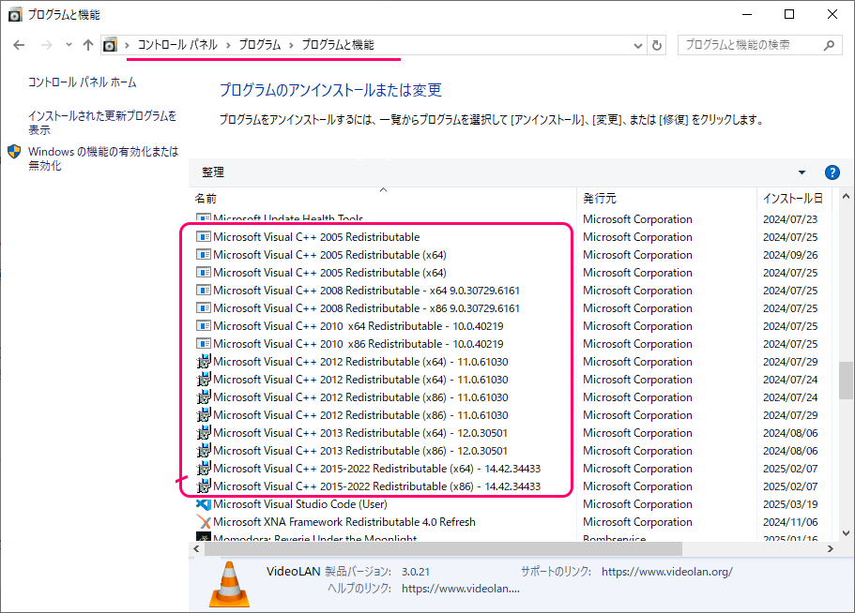Viewport: 855px width, 613px height.
Task: Sort by 名前 column header
Action: point(383,198)
